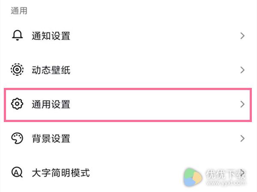
Task: Click the 优优下载 watermark text
Action: pos(226,175)
